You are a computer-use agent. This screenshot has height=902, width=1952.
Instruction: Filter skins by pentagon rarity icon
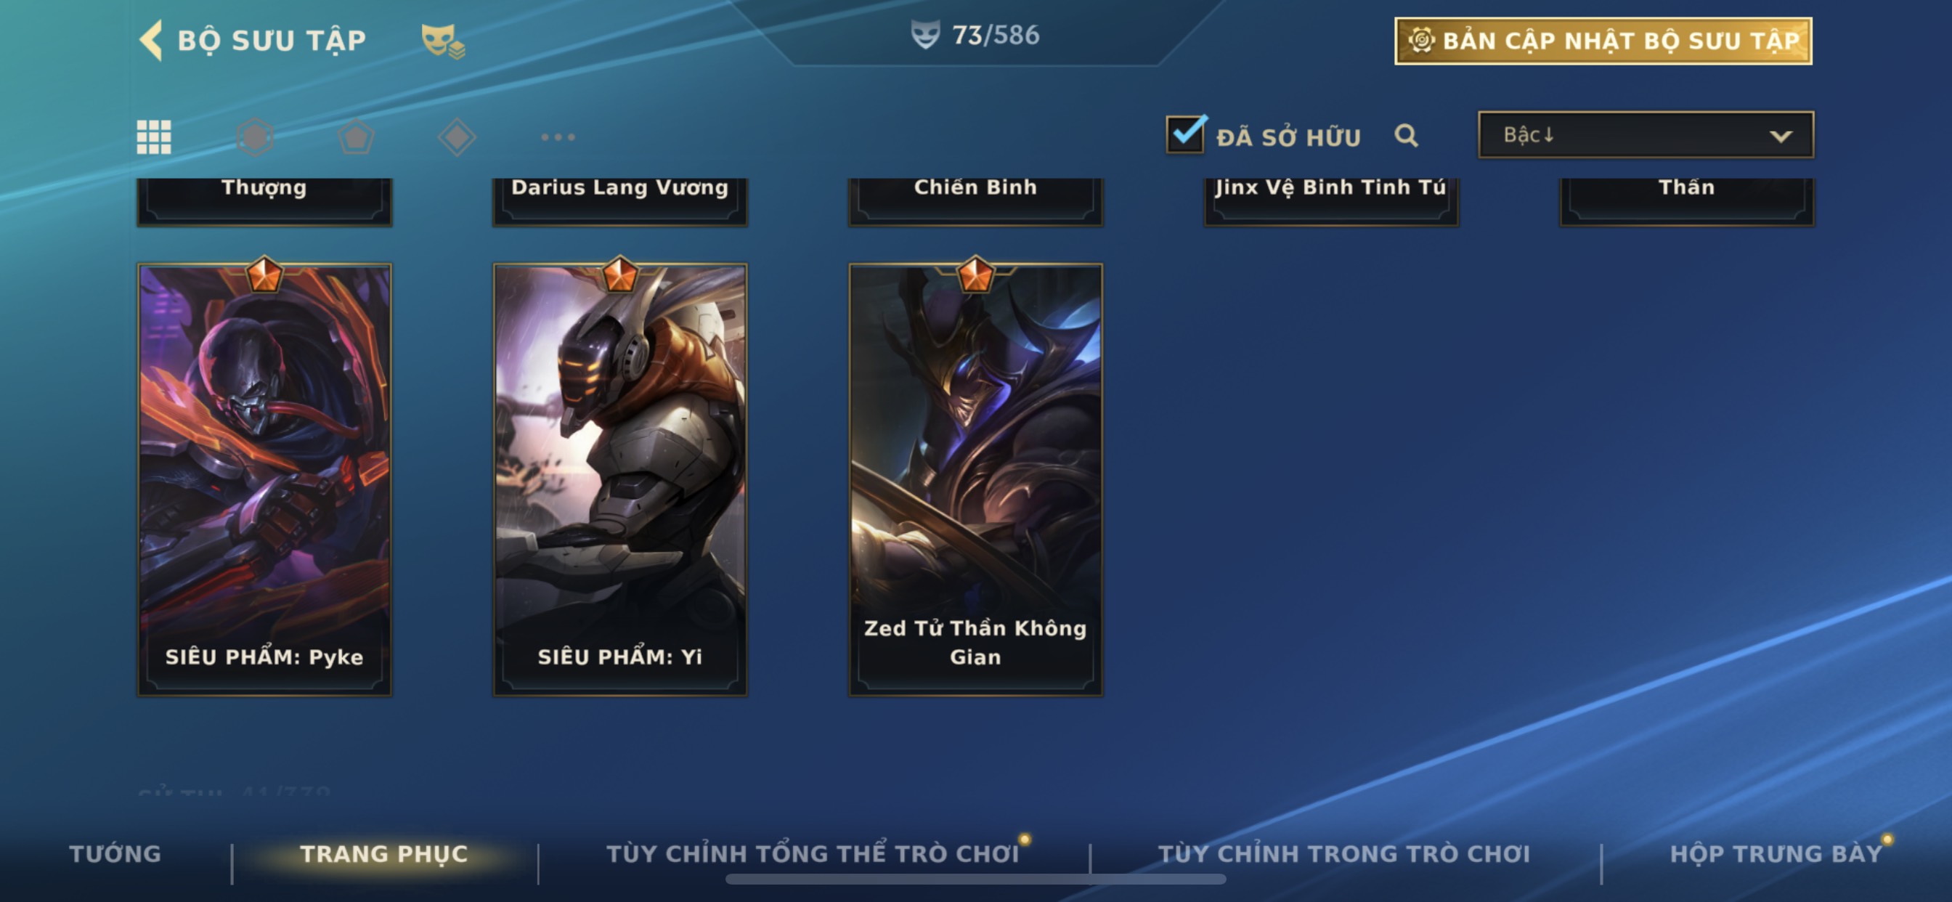[356, 137]
